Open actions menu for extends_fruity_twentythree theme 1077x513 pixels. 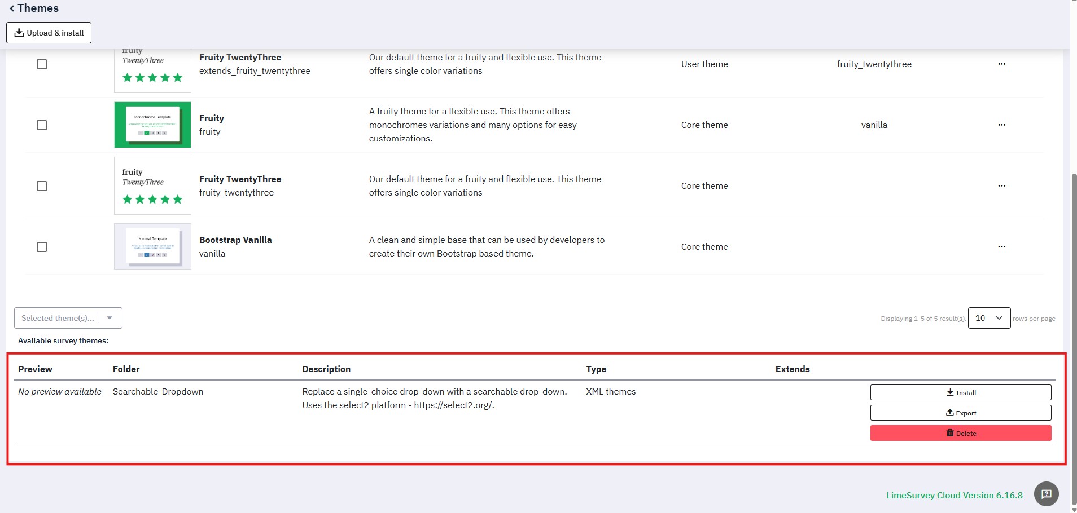coord(1001,64)
